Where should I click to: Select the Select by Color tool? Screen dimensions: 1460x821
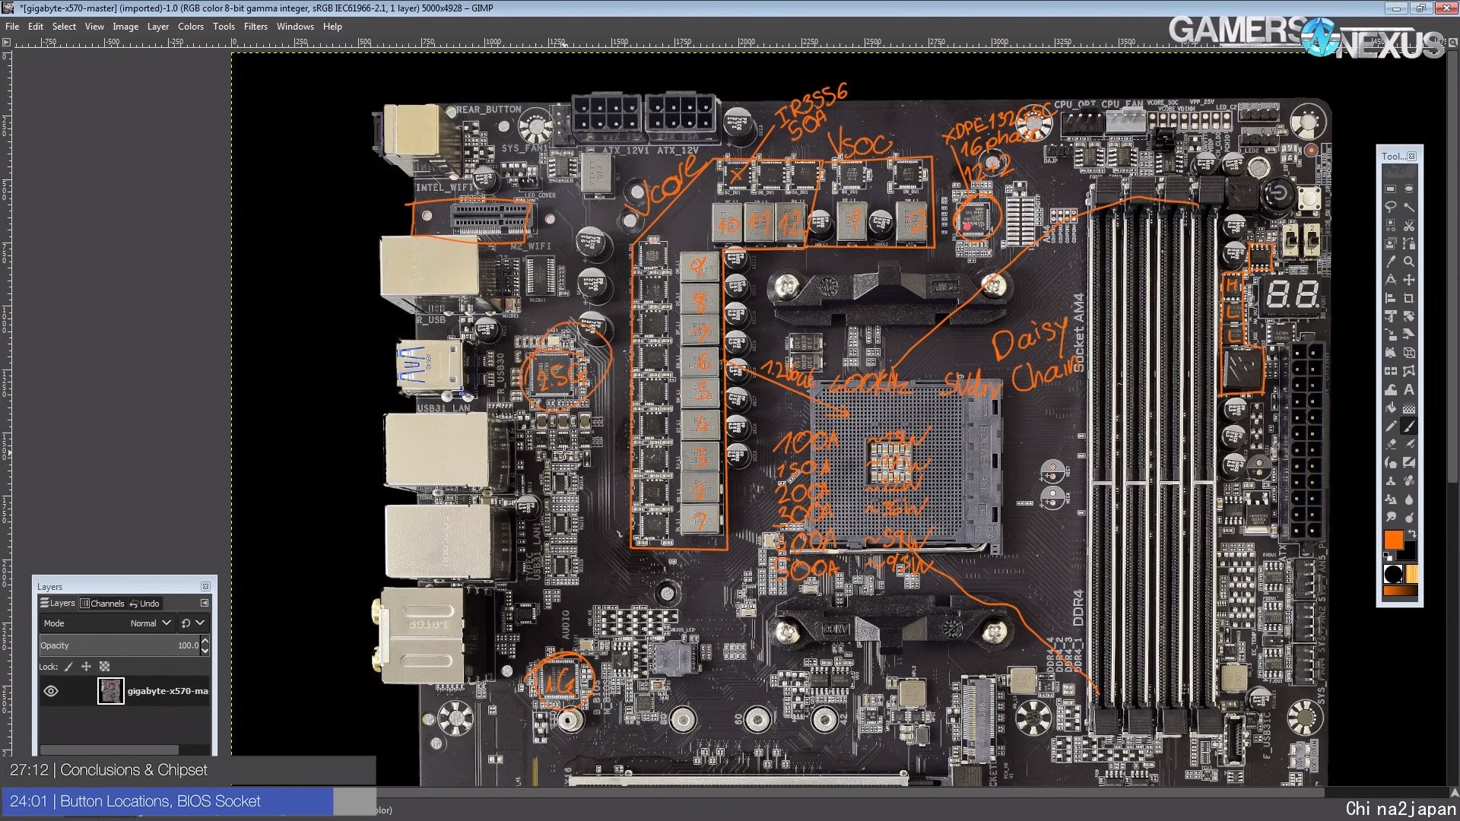click(x=1391, y=225)
